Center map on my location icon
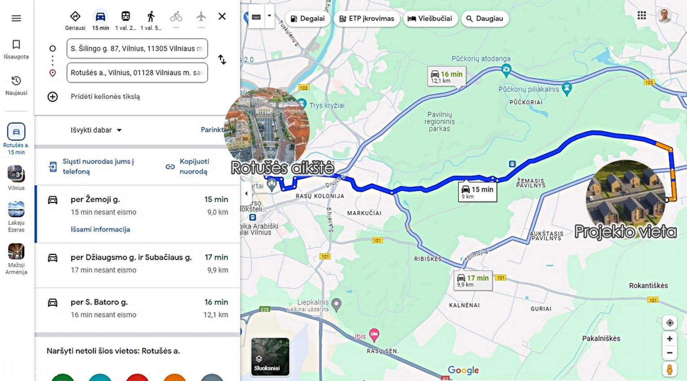The width and height of the screenshot is (687, 381). pos(670,323)
